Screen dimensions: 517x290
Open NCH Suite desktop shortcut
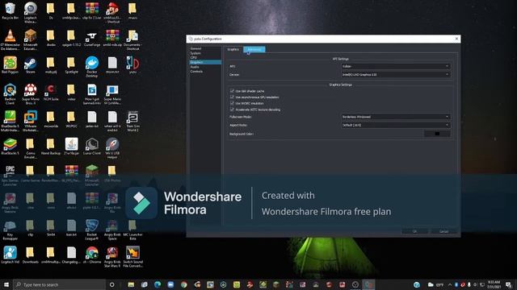point(51,93)
